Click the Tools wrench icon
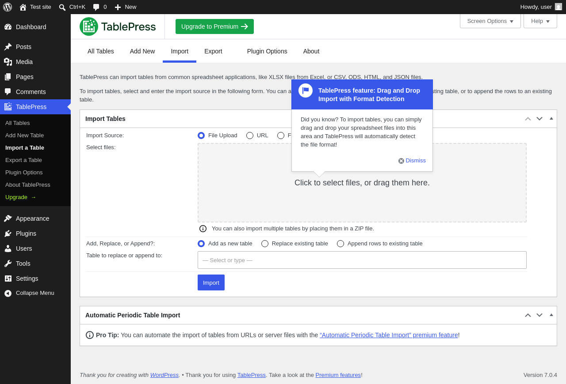Screen dimensions: 566x384 (8, 264)
